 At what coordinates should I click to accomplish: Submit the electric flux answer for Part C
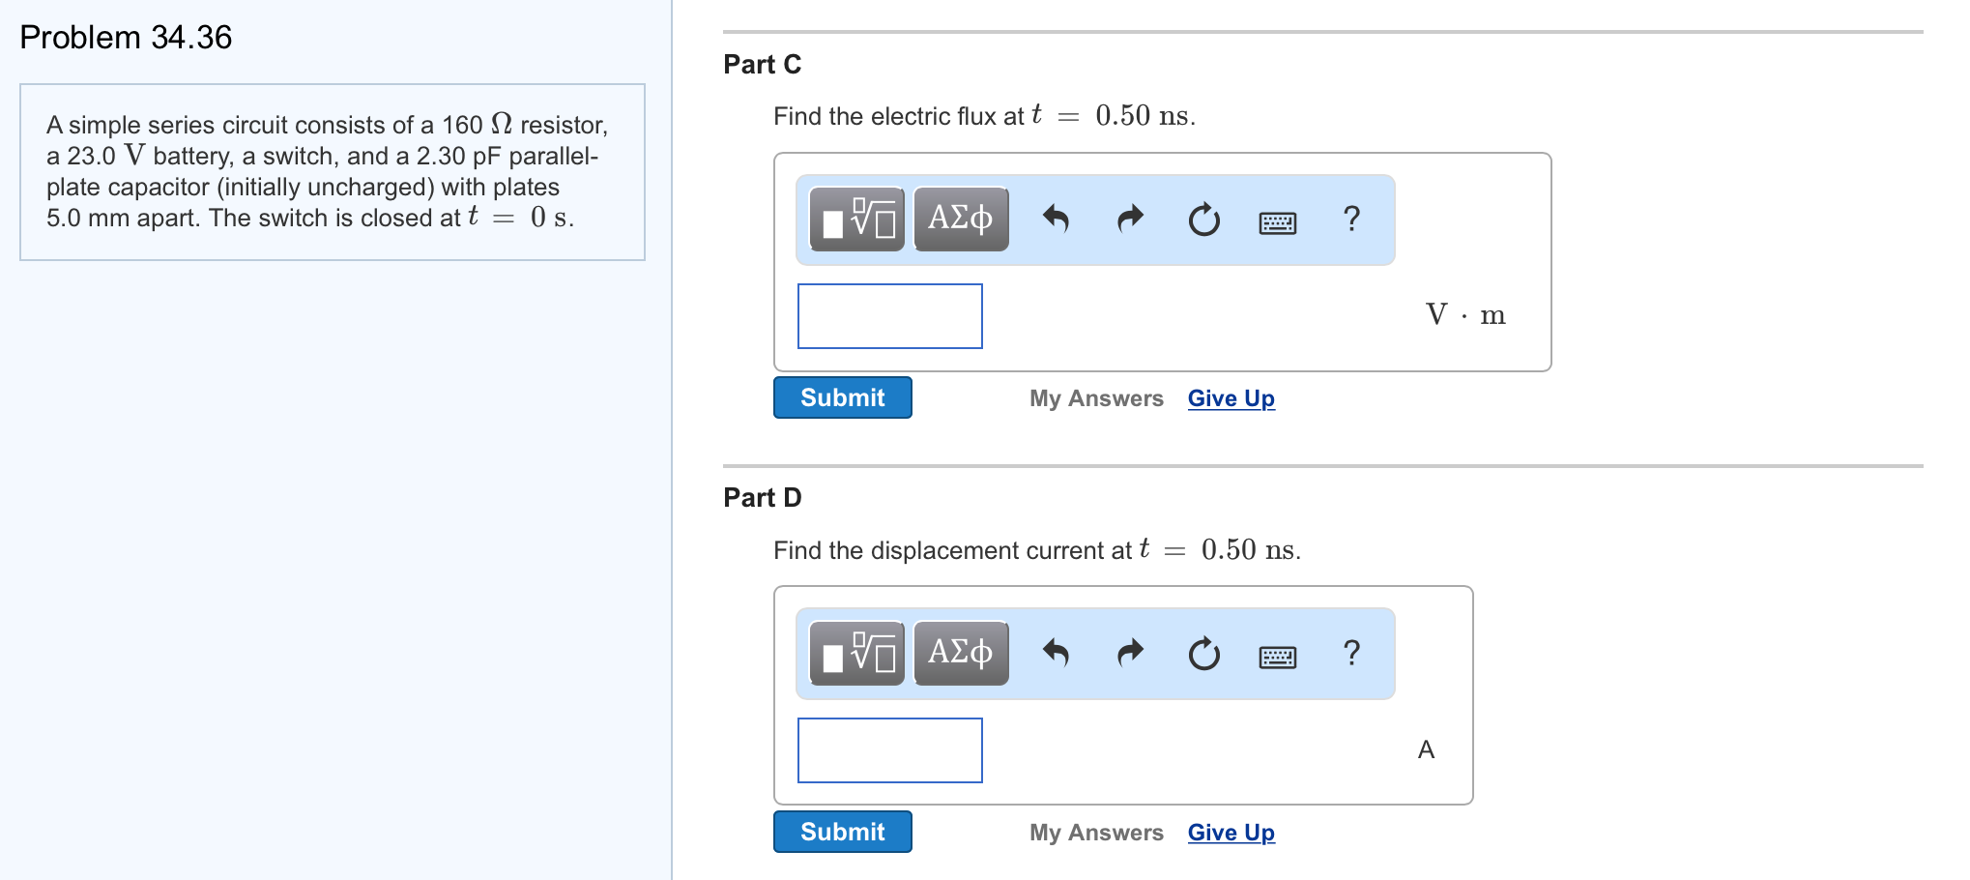[842, 397]
